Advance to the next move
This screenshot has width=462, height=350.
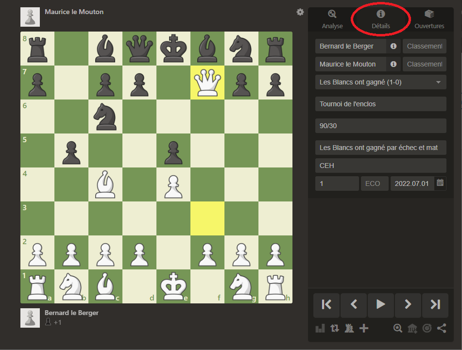pos(408,304)
